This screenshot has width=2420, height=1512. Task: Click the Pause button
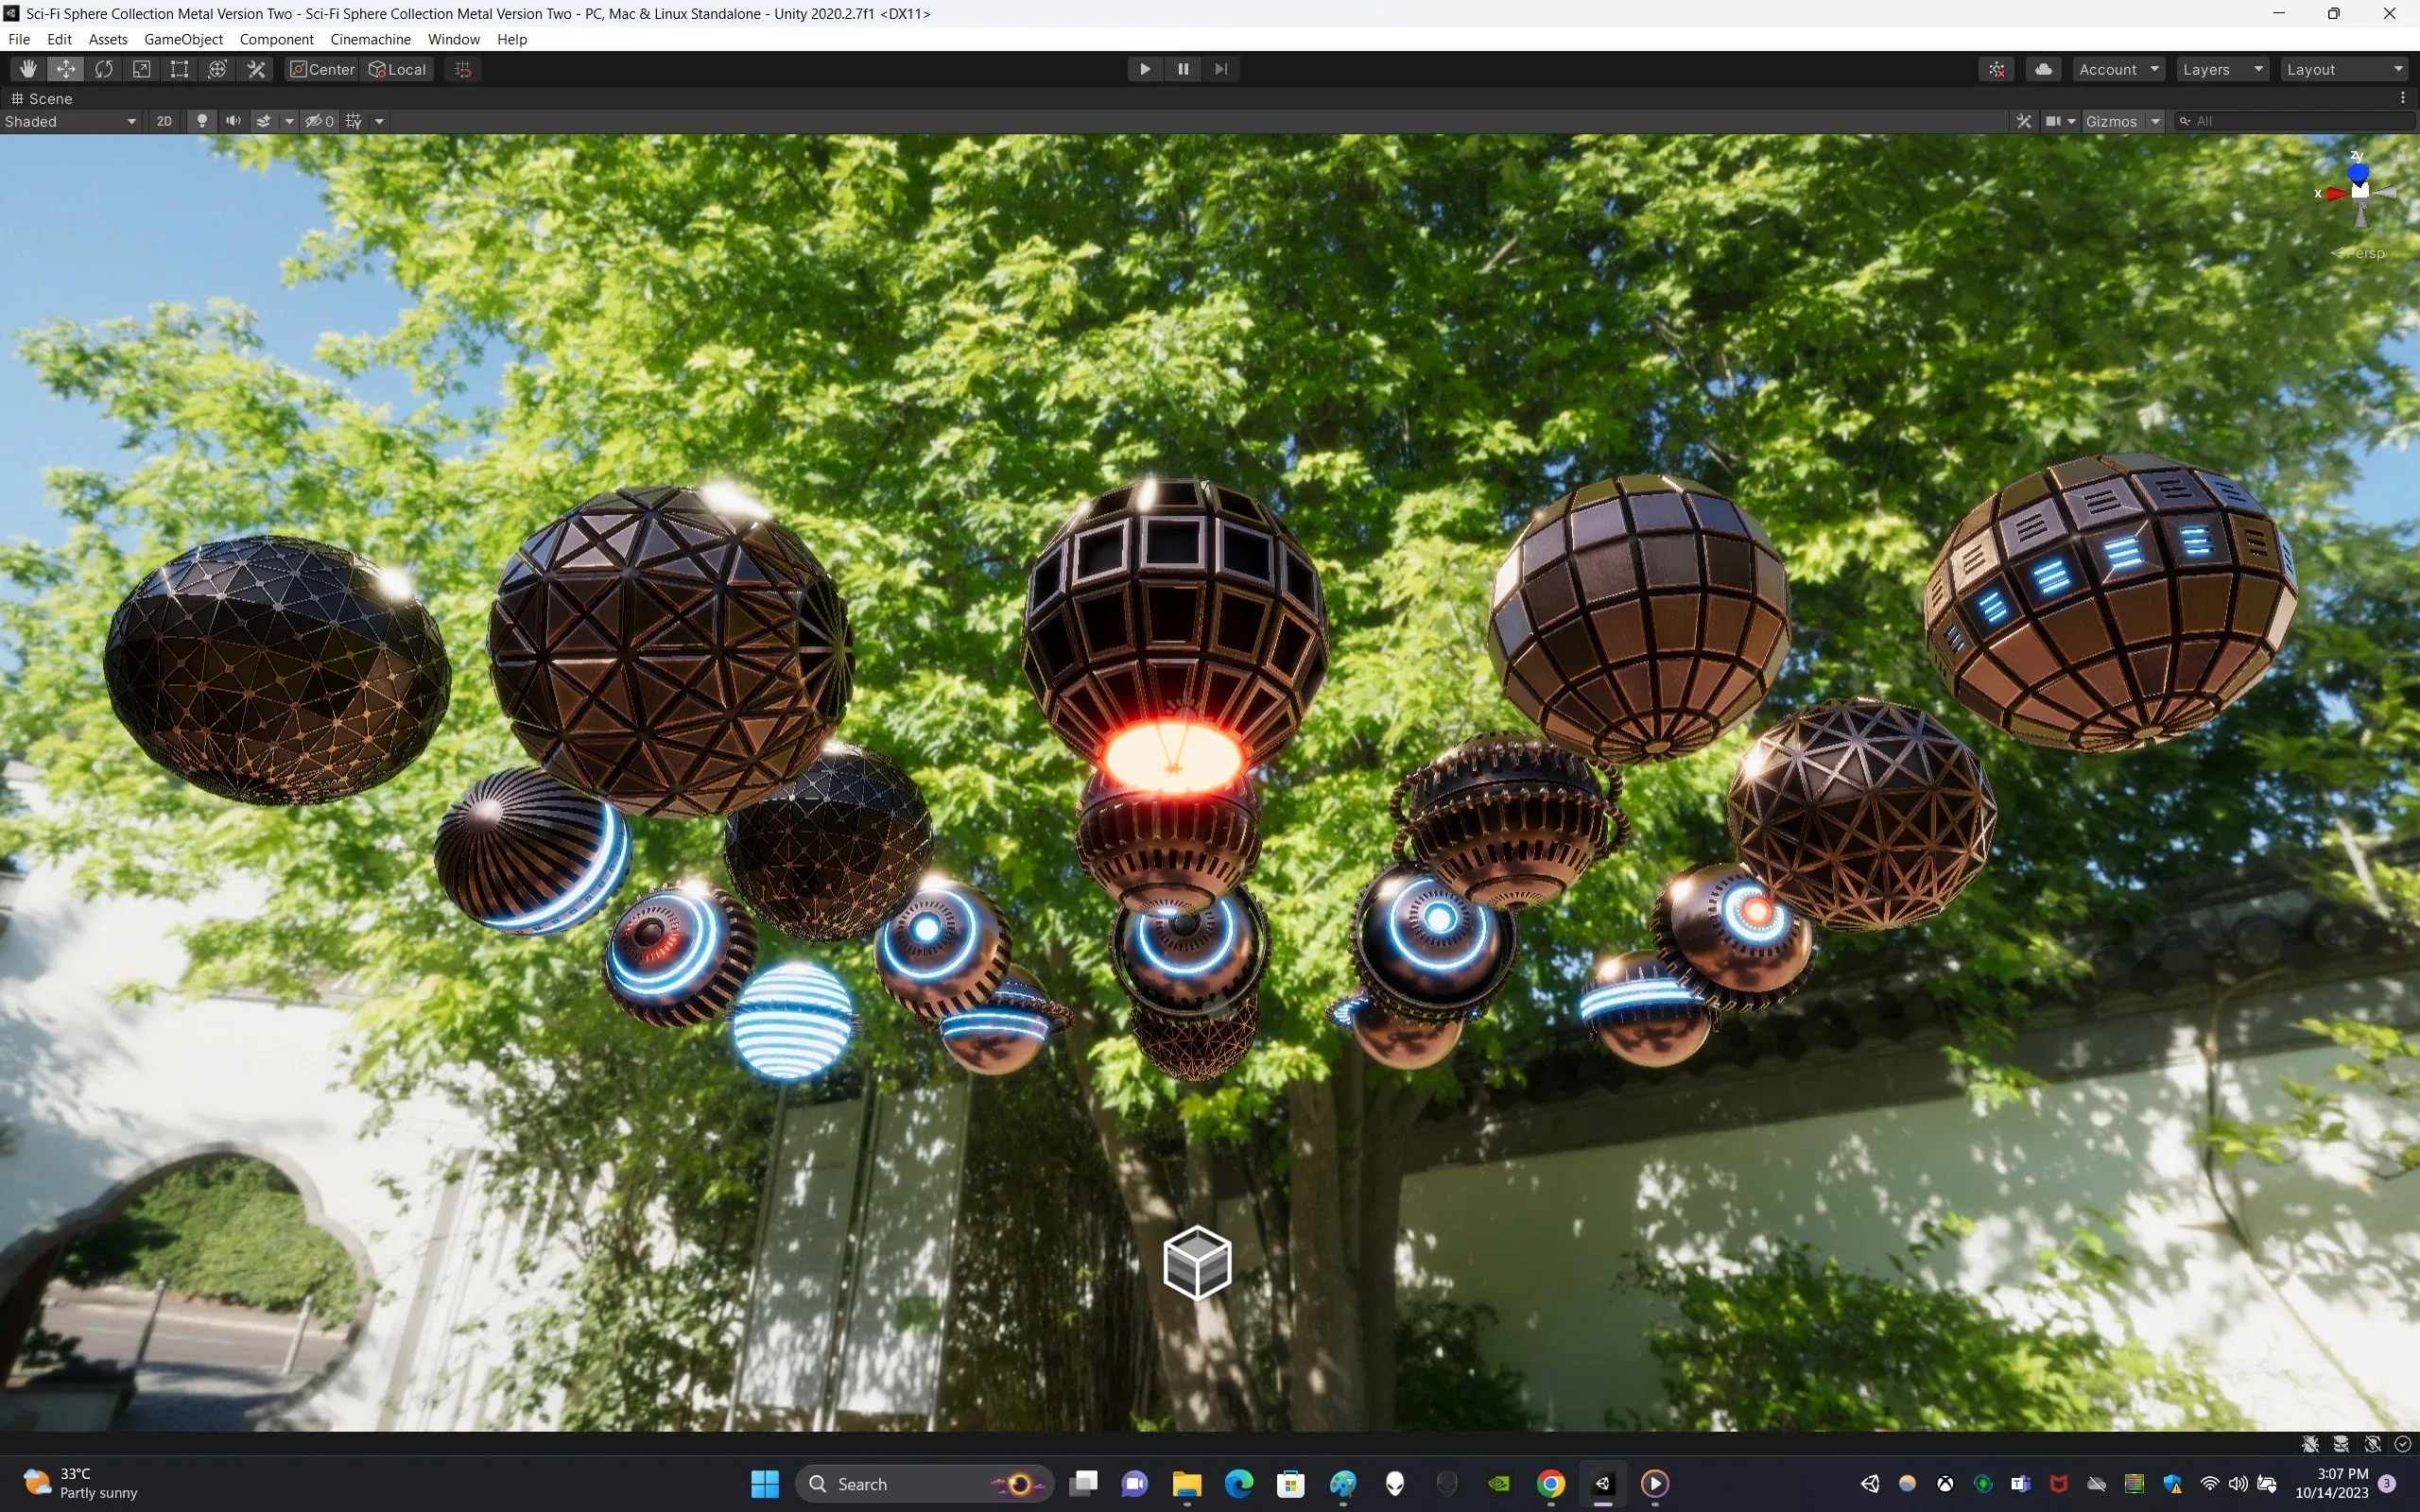(x=1183, y=69)
